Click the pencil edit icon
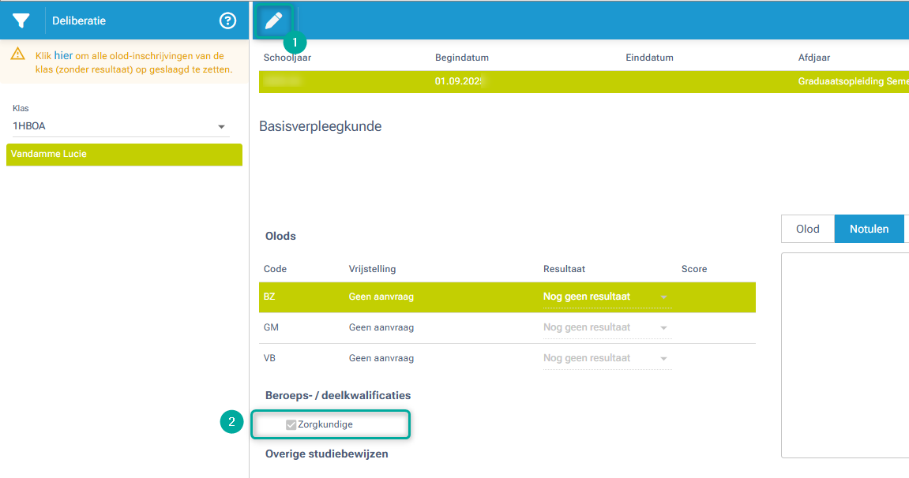 (273, 21)
